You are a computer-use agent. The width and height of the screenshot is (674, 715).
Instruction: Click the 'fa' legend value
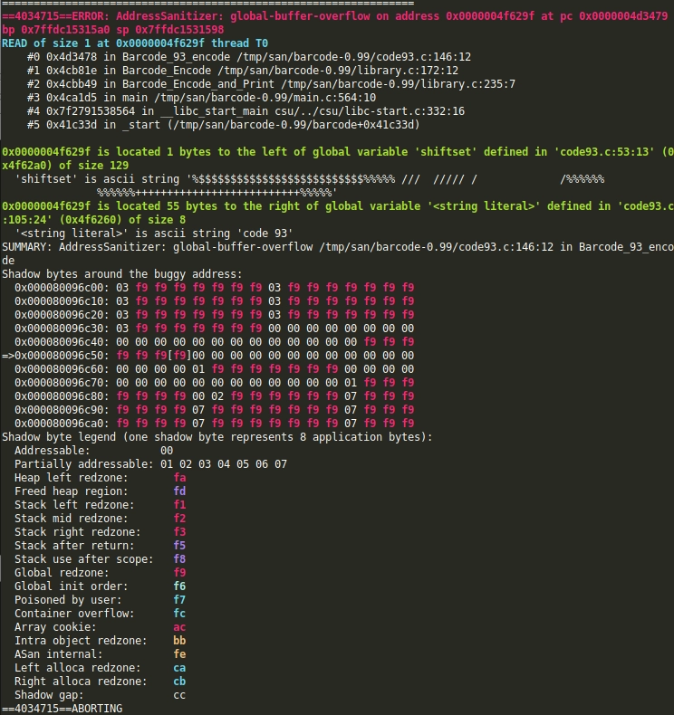[179, 478]
